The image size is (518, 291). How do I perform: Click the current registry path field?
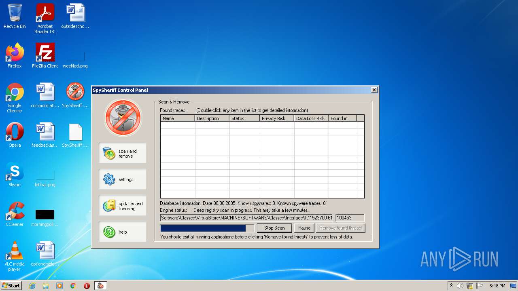point(246,218)
